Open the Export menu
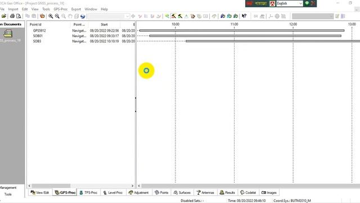360x203 pixels. pyautogui.click(x=76, y=9)
